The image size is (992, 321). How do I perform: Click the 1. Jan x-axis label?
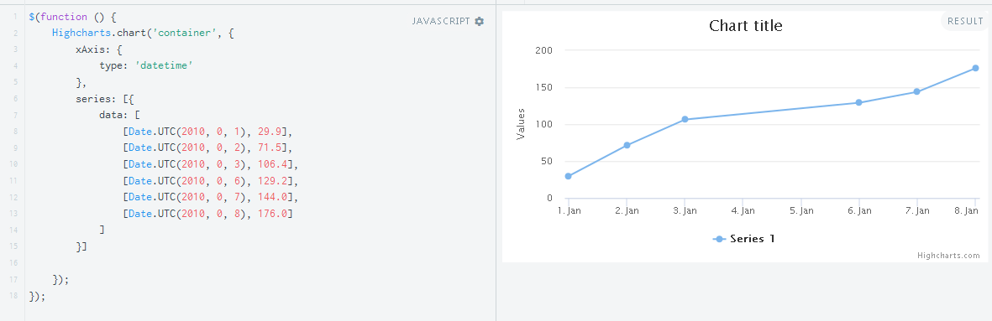(x=569, y=210)
